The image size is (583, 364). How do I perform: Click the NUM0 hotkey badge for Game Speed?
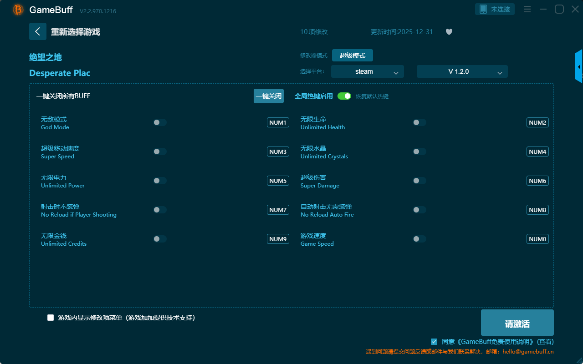(537, 239)
